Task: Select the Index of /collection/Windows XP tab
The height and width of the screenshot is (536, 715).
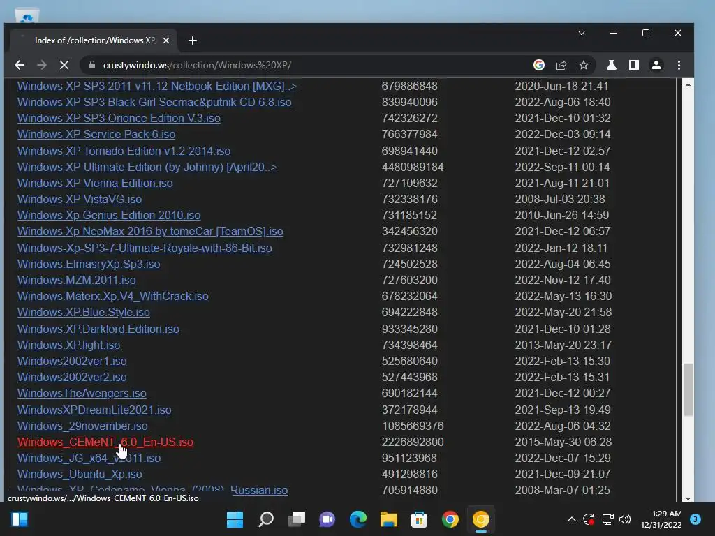Action: point(94,40)
